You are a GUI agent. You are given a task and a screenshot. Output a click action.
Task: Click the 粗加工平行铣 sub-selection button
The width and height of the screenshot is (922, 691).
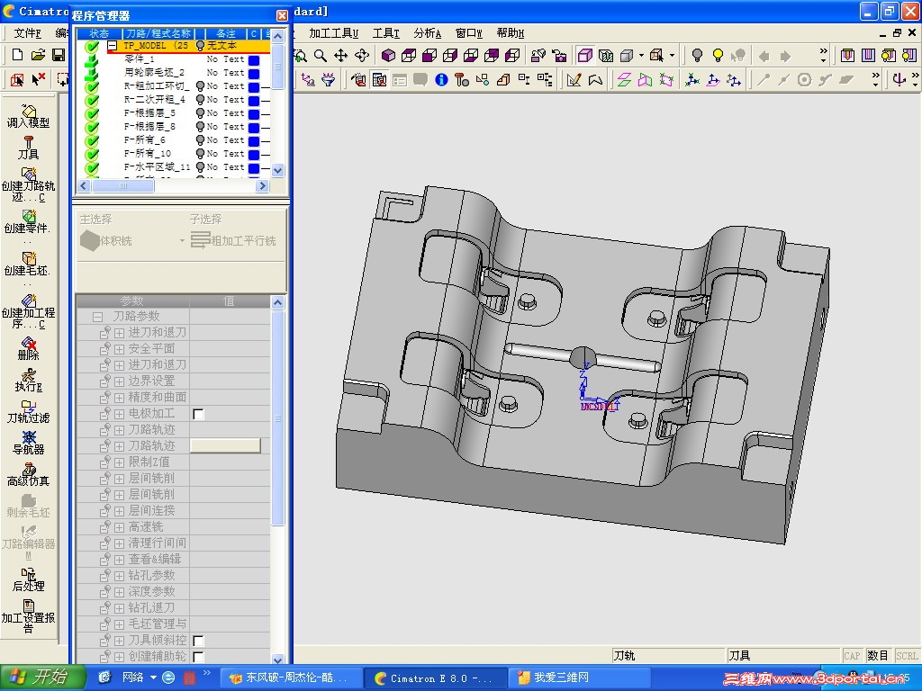pos(233,239)
